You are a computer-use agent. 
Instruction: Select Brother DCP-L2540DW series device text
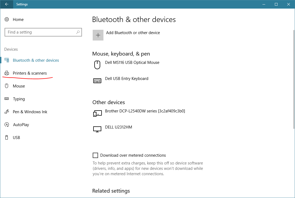tap(145, 111)
